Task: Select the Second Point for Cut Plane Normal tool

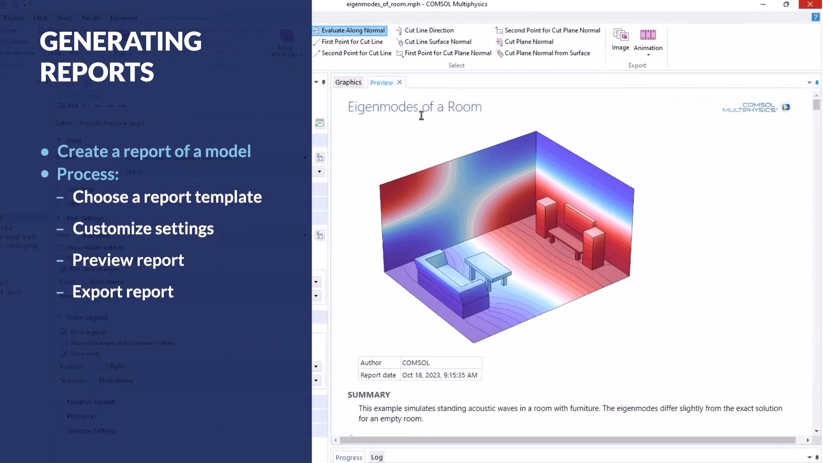Action: pyautogui.click(x=552, y=30)
